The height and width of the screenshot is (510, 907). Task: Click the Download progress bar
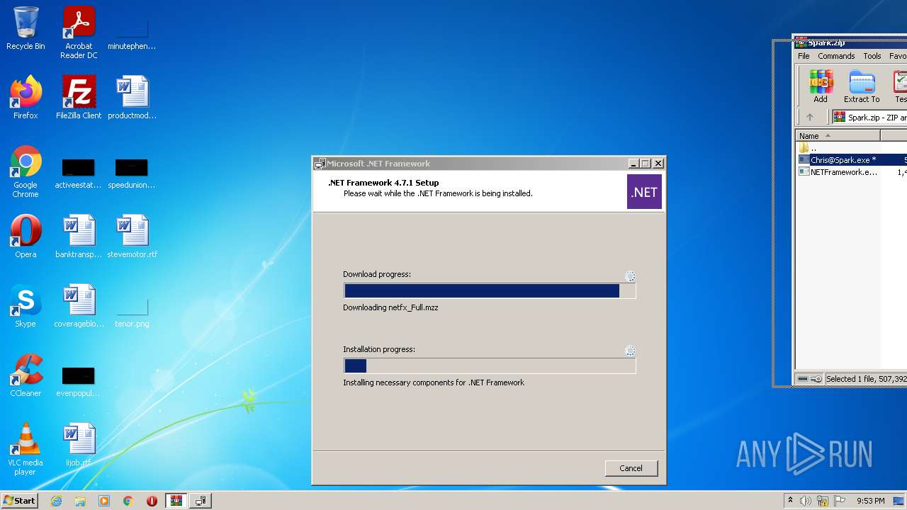click(x=490, y=291)
